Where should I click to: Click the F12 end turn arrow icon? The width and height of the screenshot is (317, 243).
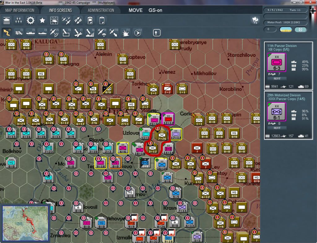[138, 32]
